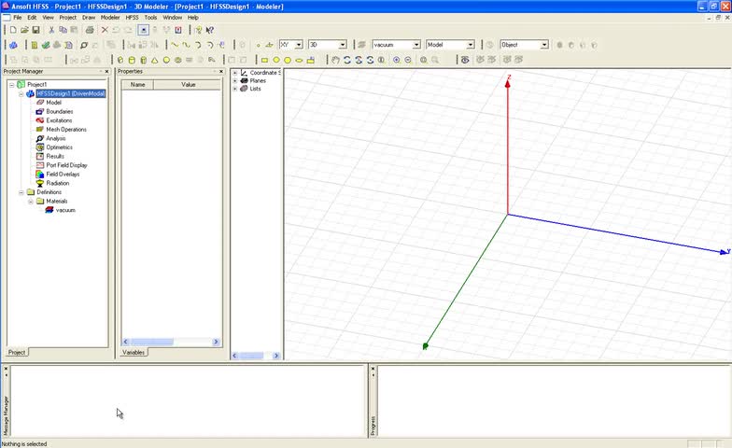732x448 pixels.
Task: Open the Model dropdown in toolbar
Action: click(x=471, y=45)
